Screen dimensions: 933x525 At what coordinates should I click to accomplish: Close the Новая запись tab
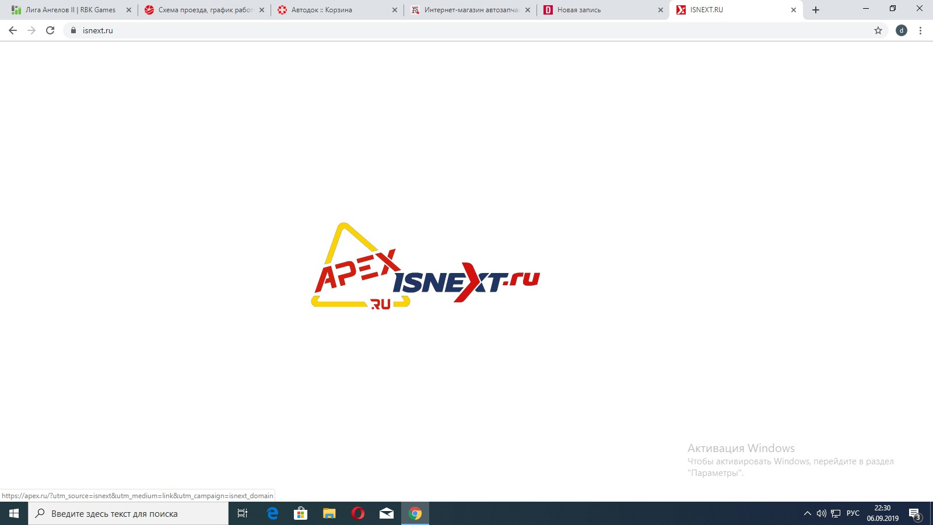[x=661, y=10]
